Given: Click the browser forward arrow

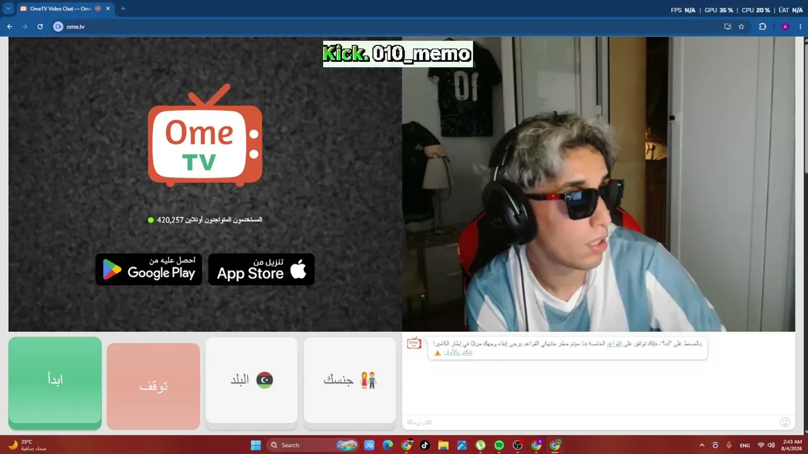Looking at the screenshot, I should [25, 26].
